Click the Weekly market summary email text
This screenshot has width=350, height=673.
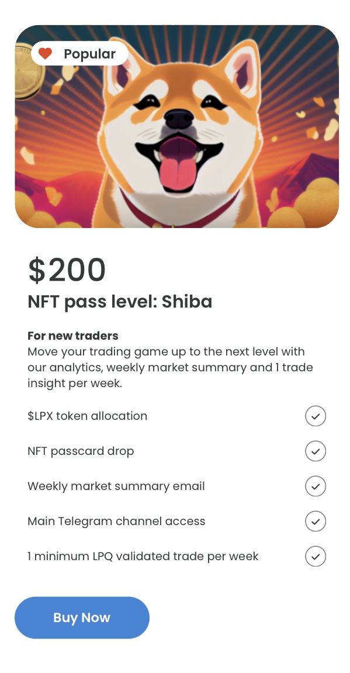pos(116,486)
